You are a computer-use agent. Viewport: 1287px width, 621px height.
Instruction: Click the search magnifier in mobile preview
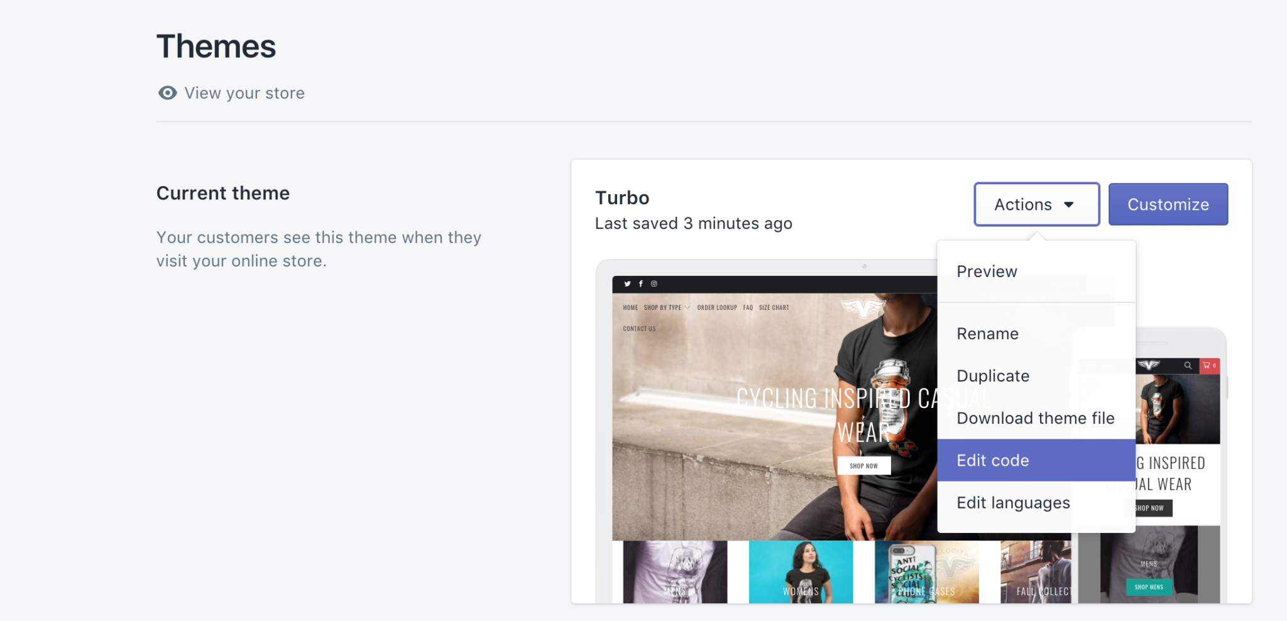click(x=1188, y=365)
